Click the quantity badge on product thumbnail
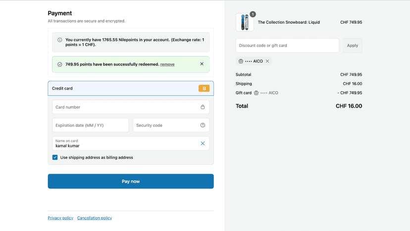 tap(253, 14)
